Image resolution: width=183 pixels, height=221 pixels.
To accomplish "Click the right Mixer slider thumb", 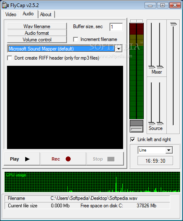I will pos(160,67).
